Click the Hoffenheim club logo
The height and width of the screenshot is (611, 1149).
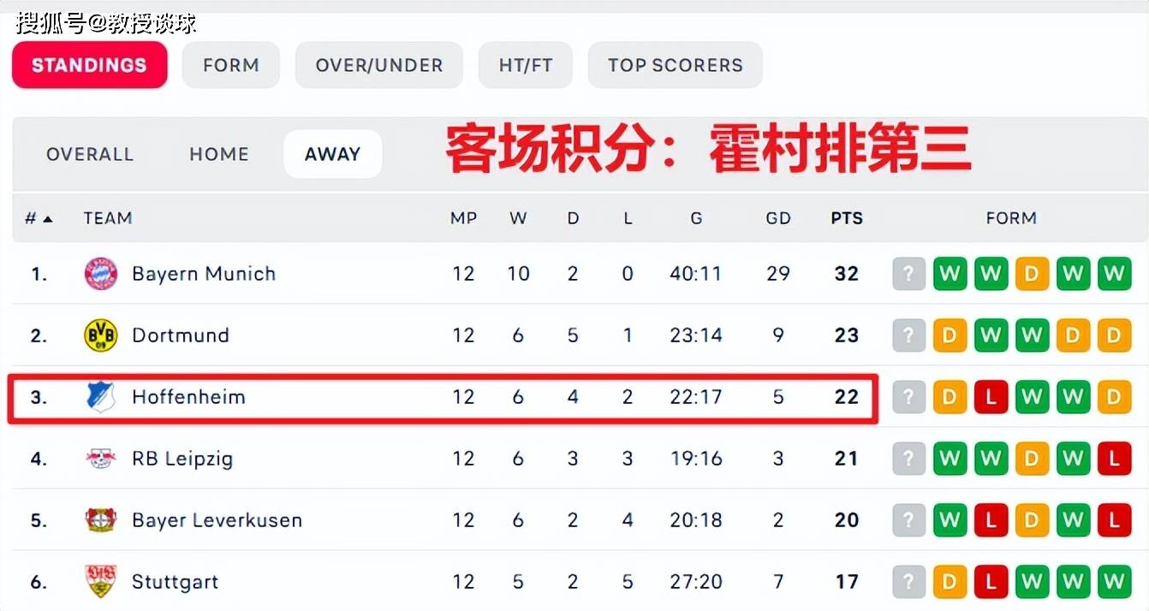[x=101, y=397]
